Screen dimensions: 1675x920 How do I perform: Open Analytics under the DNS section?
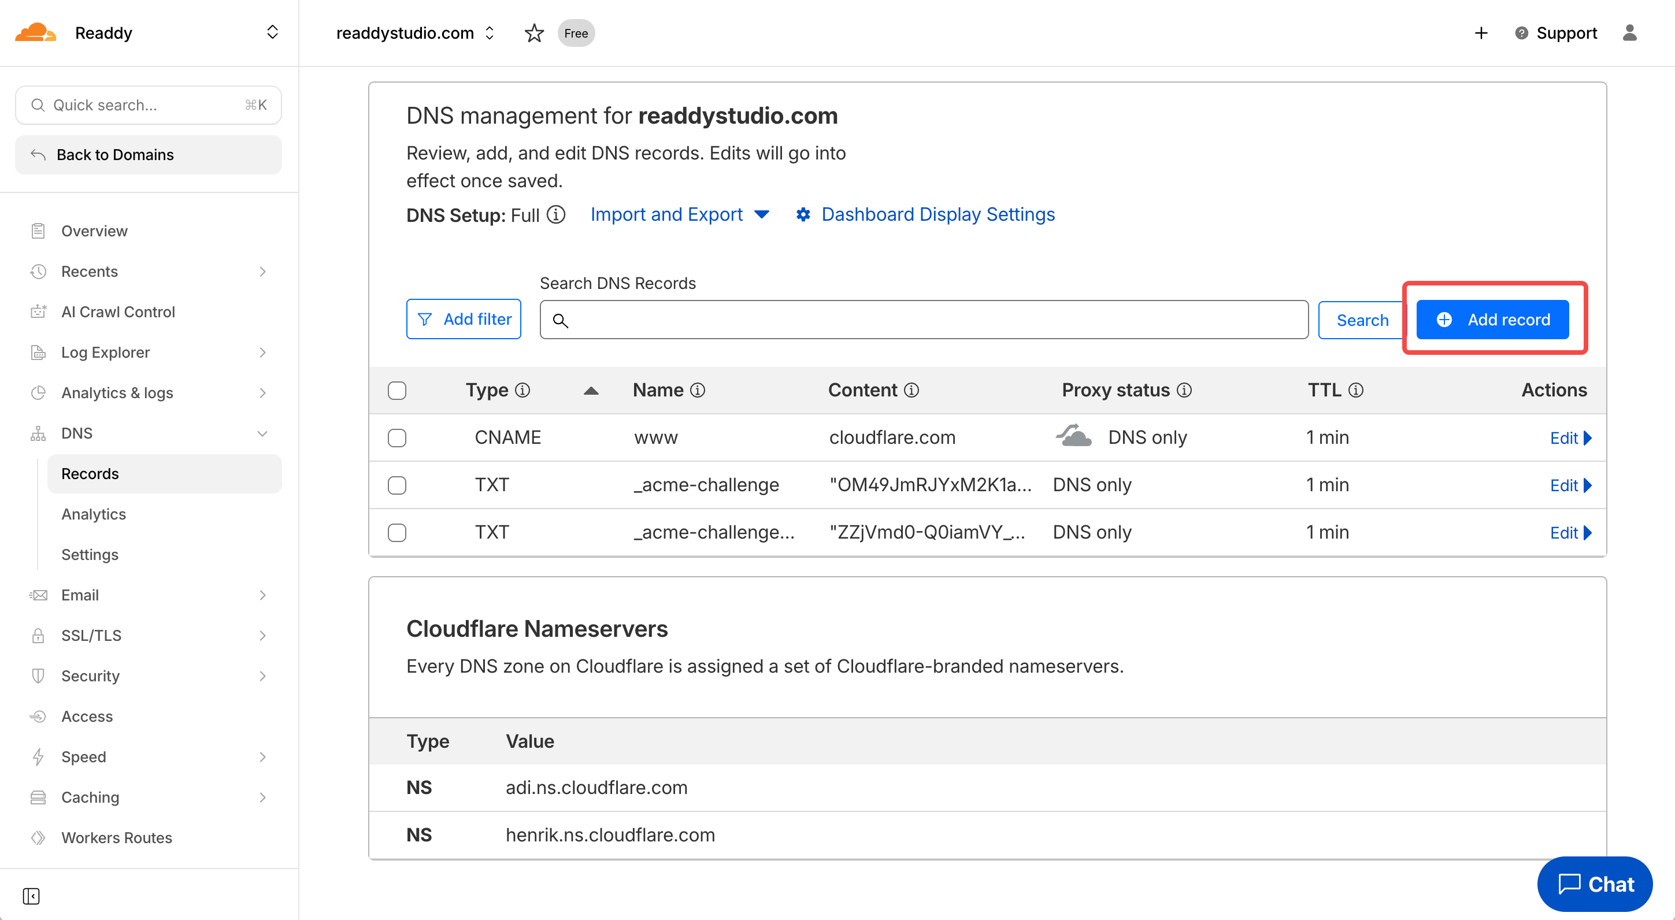94,514
